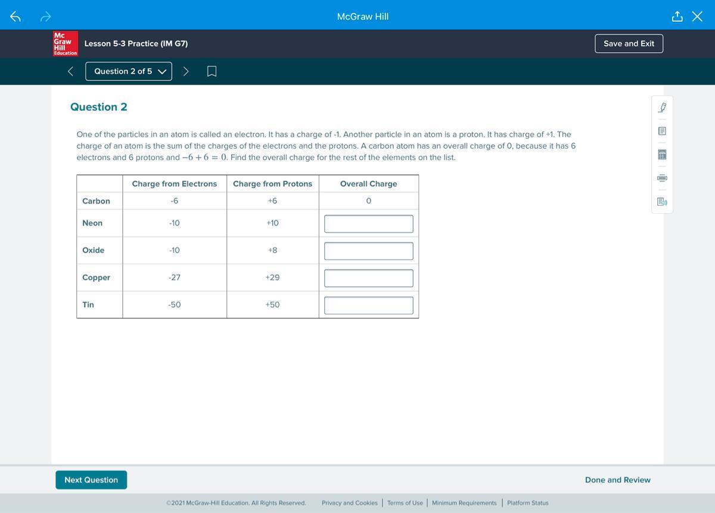This screenshot has width=715, height=513.
Task: Click the +29 proton charge cell
Action: click(x=272, y=277)
